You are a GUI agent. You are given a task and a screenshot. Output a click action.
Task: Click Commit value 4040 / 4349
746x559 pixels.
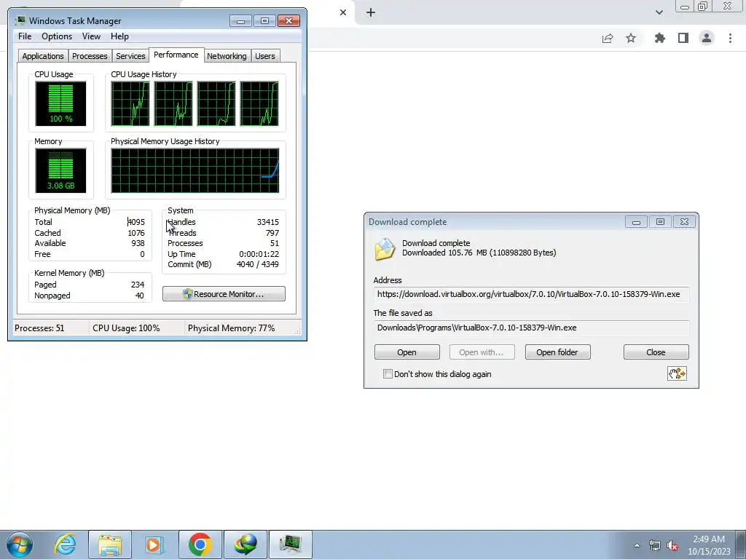click(257, 264)
